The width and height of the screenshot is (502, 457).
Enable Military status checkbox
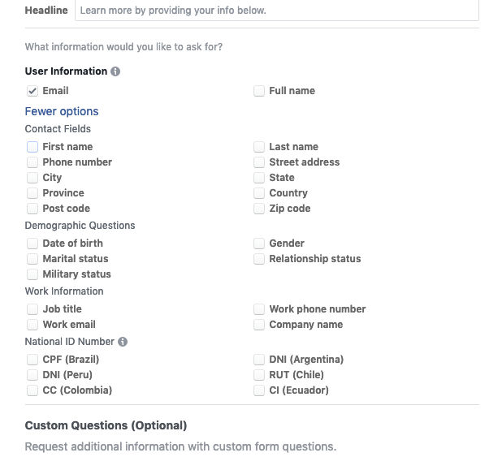[32, 274]
